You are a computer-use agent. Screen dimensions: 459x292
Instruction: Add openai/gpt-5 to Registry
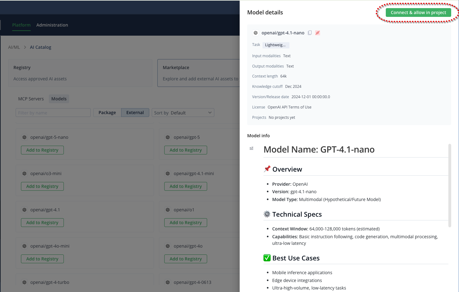coord(186,150)
